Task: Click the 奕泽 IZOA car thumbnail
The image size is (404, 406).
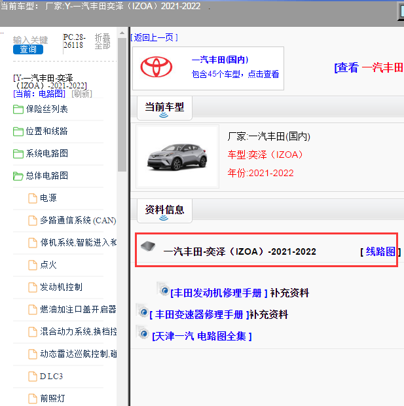Action: 177,157
